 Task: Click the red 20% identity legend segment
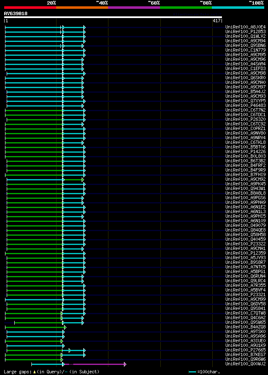pyautogui.click(x=30, y=8)
